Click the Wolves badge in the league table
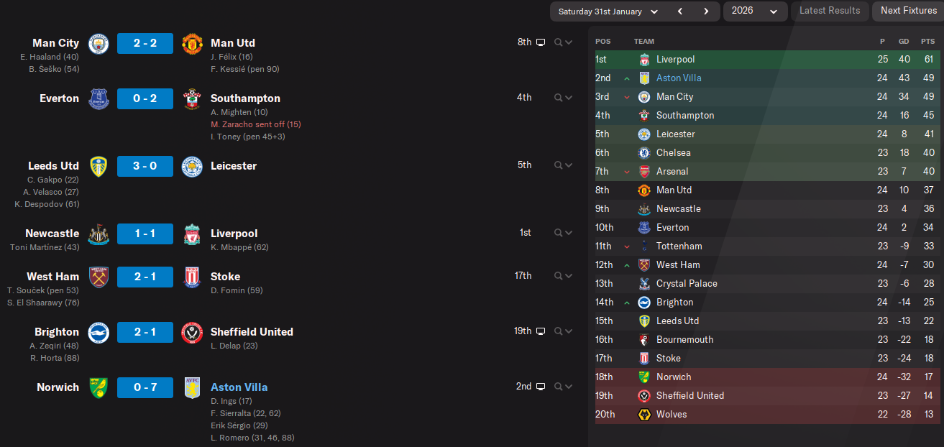This screenshot has width=944, height=447. pos(644,415)
